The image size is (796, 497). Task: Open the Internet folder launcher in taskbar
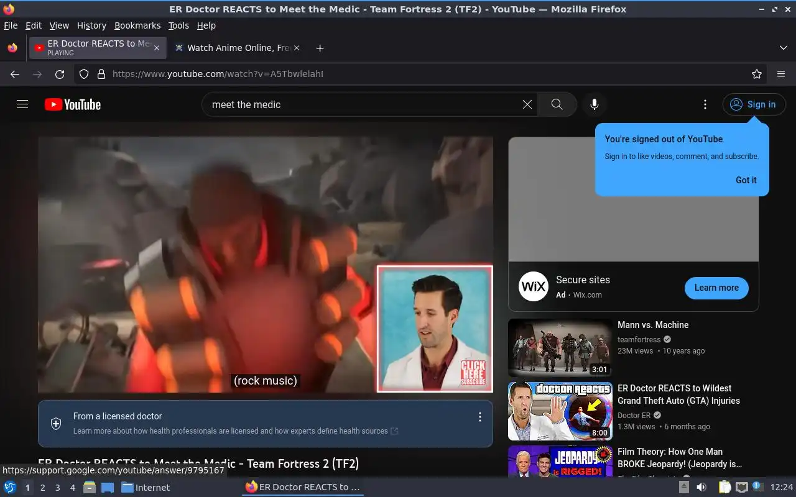[146, 488]
